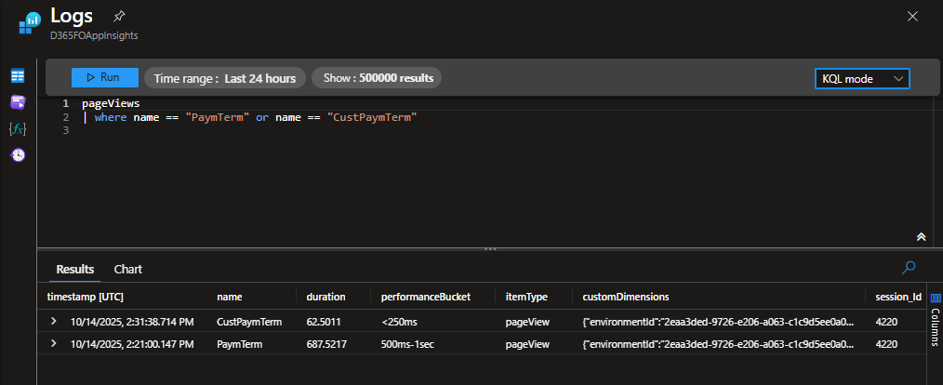943x385 pixels.
Task: Collapse query editor with double chevron
Action: tap(921, 237)
